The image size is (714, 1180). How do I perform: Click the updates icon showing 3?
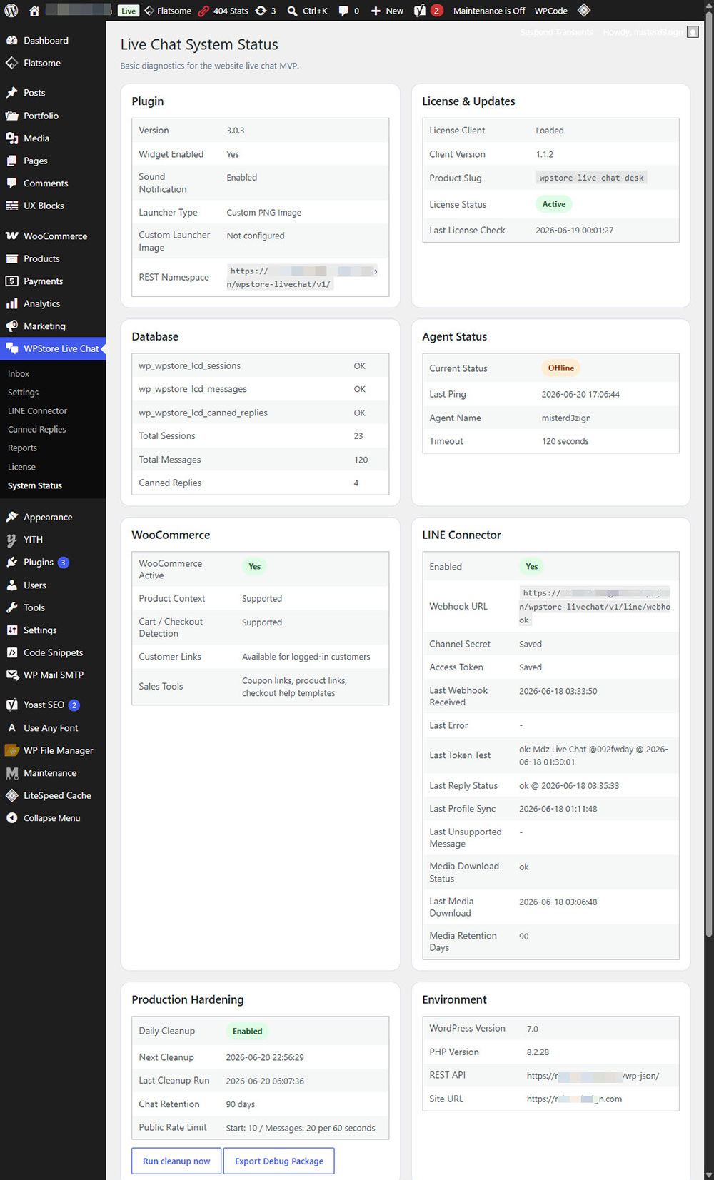pos(266,11)
